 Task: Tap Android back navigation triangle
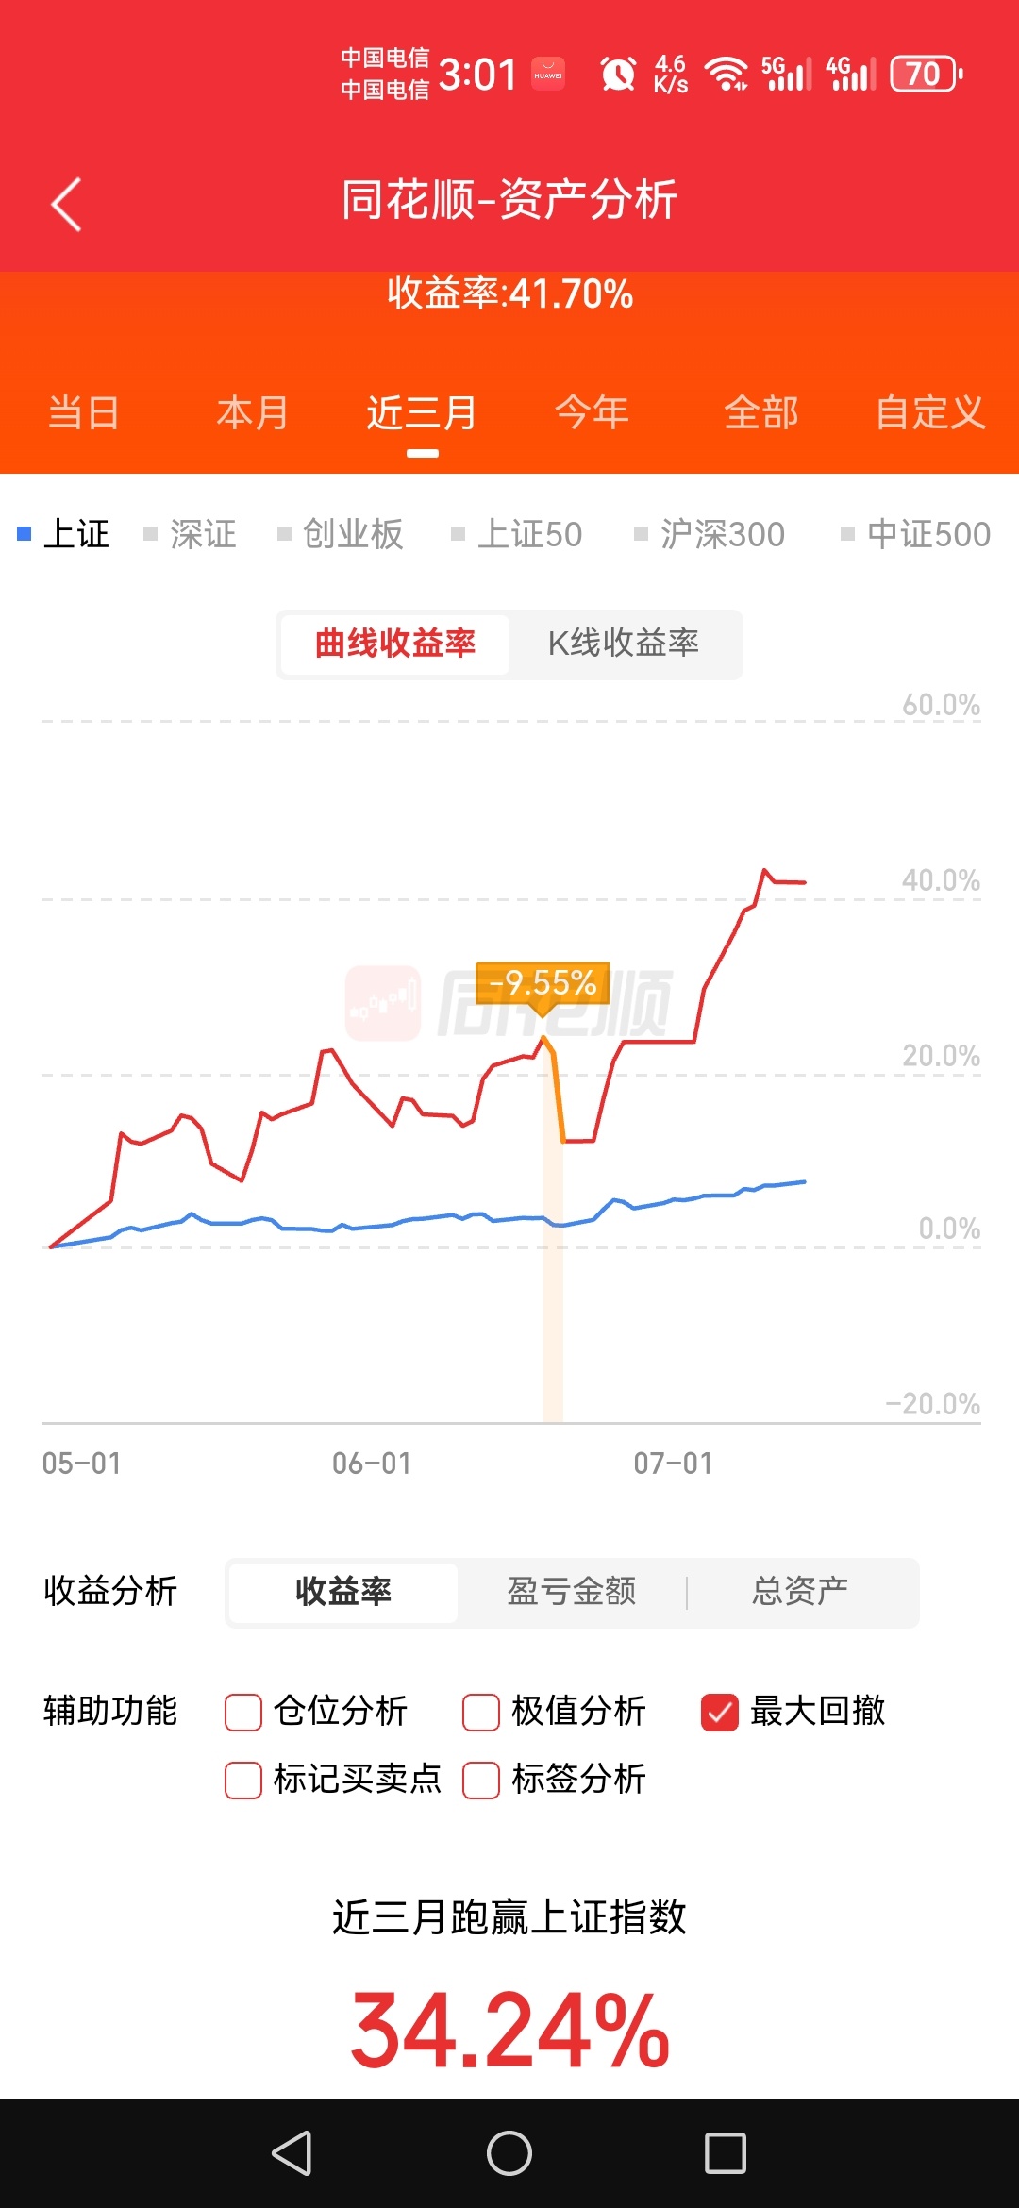[x=292, y=2153]
